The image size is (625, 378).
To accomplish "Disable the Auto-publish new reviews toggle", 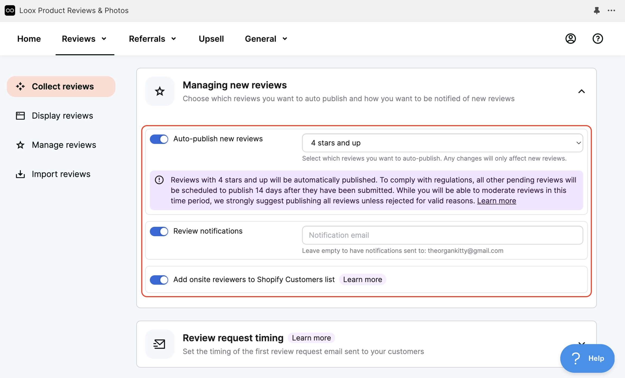I will point(159,139).
